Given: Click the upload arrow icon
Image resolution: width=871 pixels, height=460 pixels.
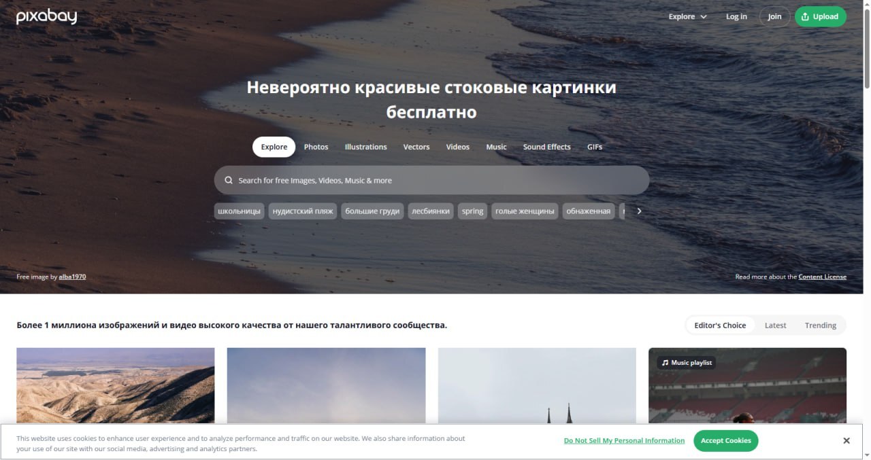Looking at the screenshot, I should point(805,17).
